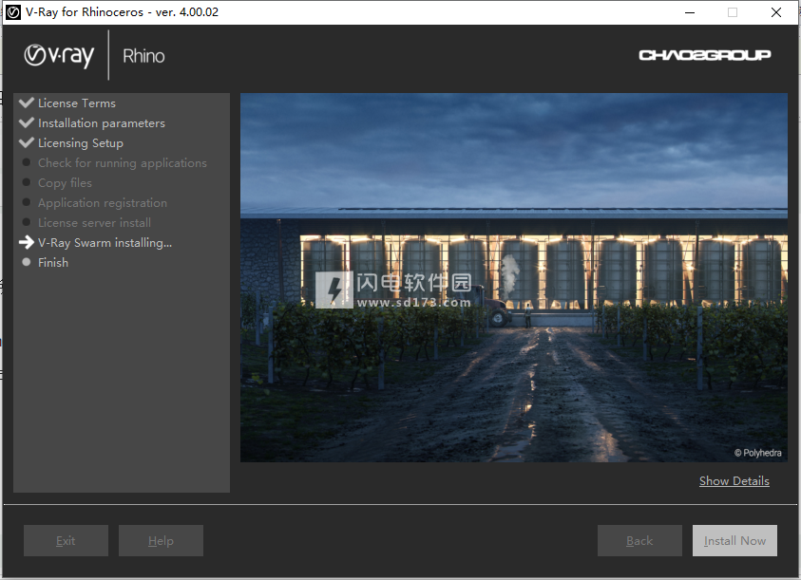Image resolution: width=801 pixels, height=580 pixels.
Task: Go Back to the previous step
Action: coord(639,541)
